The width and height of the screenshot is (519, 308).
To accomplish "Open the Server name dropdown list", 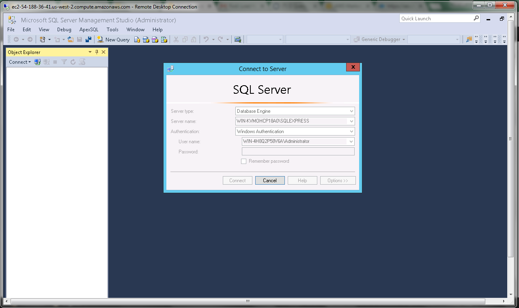I will (351, 121).
